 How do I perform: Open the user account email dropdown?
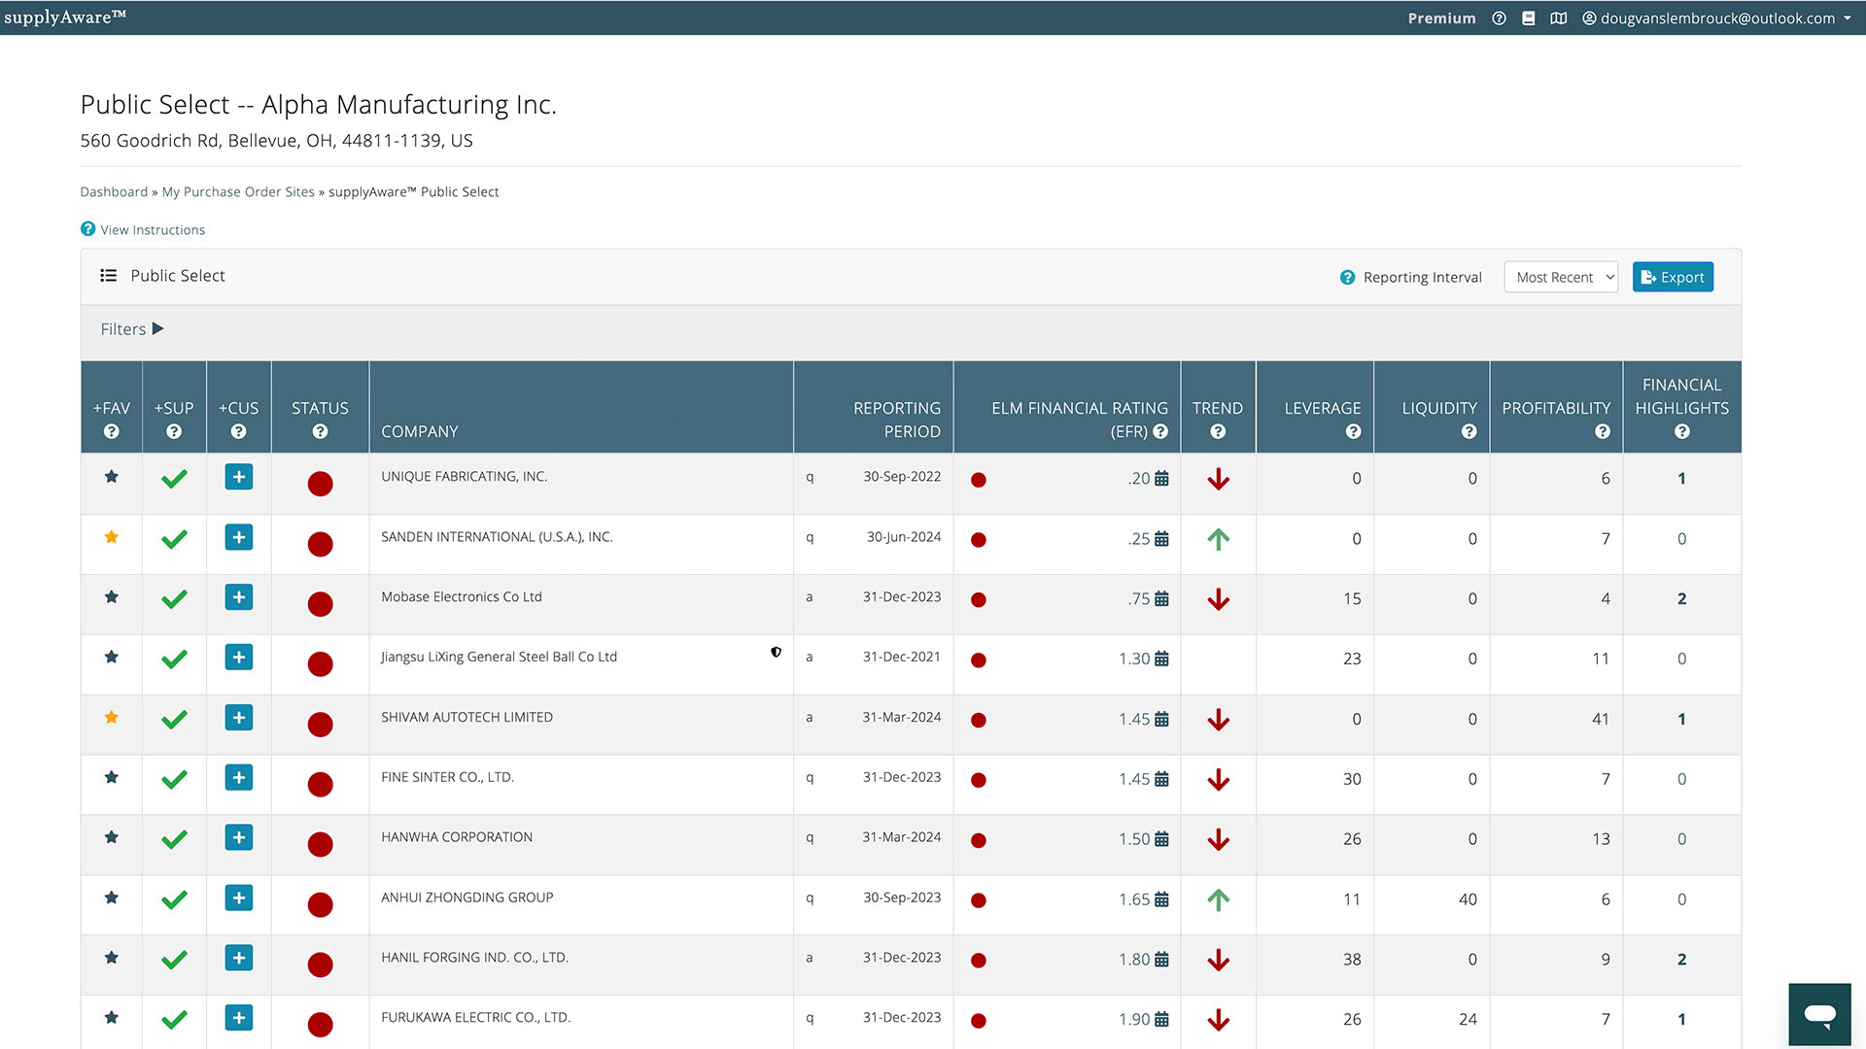point(1717,18)
